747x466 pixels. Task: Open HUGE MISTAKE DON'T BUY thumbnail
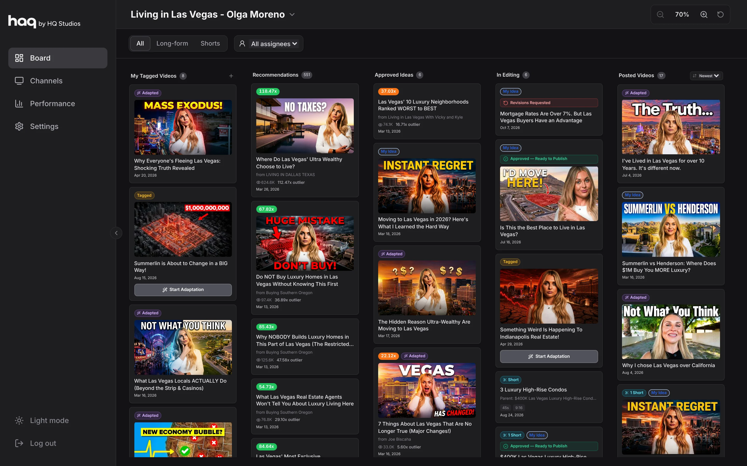(305, 243)
